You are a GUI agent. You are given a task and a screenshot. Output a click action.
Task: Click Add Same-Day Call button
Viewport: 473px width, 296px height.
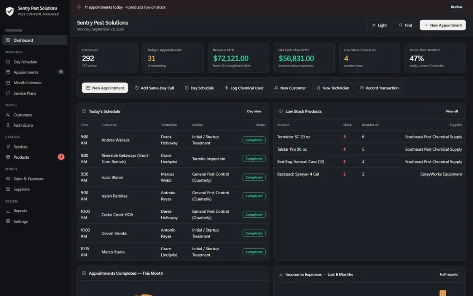[x=154, y=88]
